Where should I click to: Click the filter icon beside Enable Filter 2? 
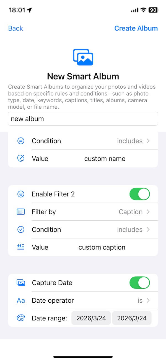pos(20,194)
